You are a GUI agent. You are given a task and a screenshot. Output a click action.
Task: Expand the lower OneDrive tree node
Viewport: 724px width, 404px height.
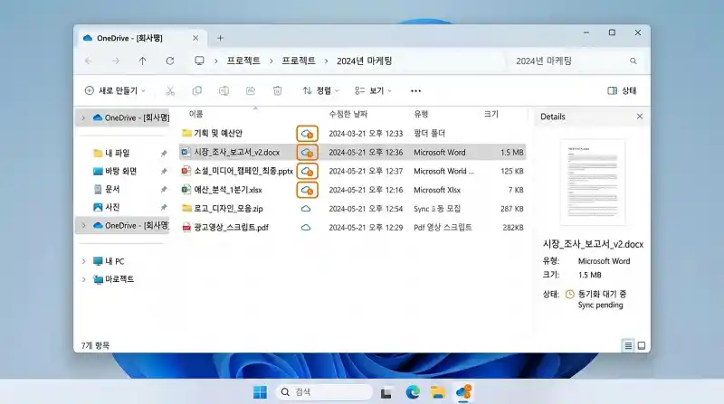[83, 226]
